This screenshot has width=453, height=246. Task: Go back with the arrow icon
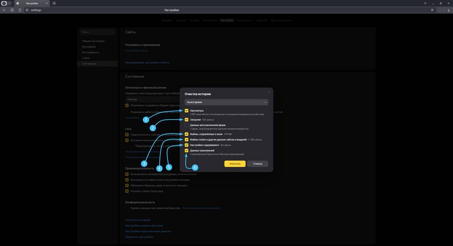4,10
